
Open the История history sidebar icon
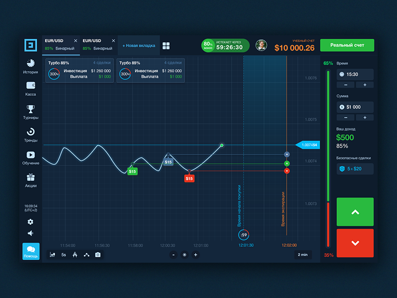[x=31, y=64]
